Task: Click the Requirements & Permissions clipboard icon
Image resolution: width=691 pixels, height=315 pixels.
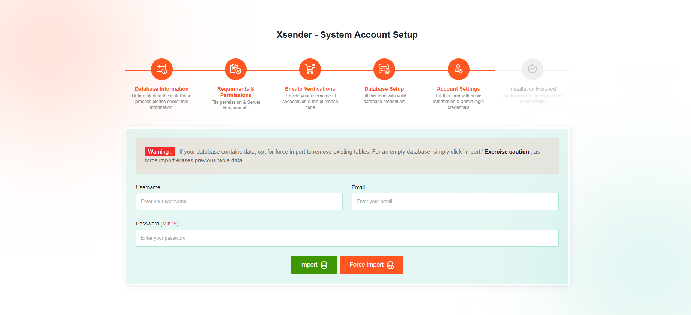Action: click(x=236, y=69)
